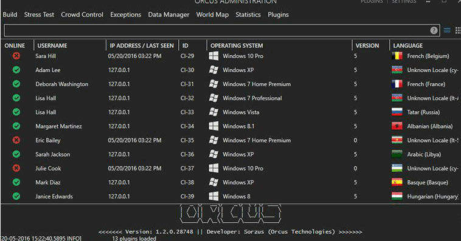
Task: Click Julie Cook's offline status icon
Action: tap(16, 168)
